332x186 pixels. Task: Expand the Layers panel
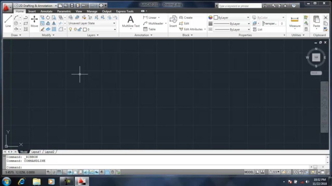[x=93, y=35]
